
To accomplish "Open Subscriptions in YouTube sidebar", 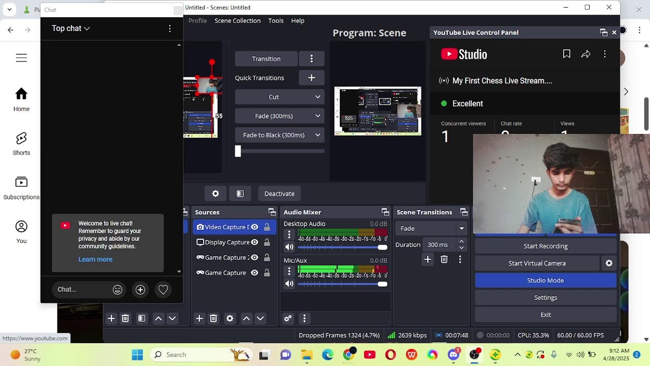I will [21, 189].
